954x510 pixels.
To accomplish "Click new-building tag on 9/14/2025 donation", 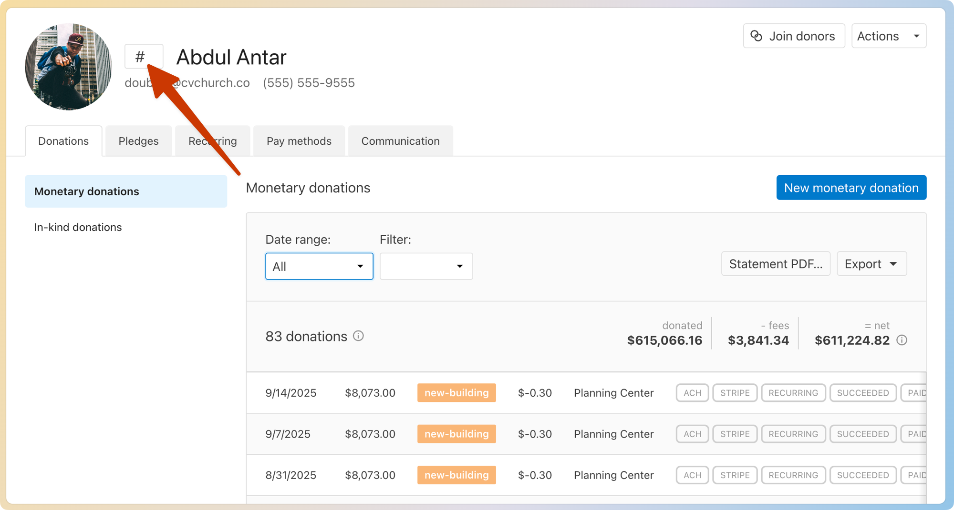I will pyautogui.click(x=456, y=393).
